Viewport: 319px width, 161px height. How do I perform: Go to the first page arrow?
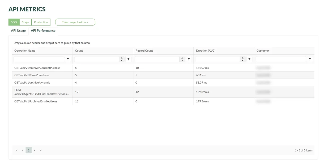pos(16,150)
